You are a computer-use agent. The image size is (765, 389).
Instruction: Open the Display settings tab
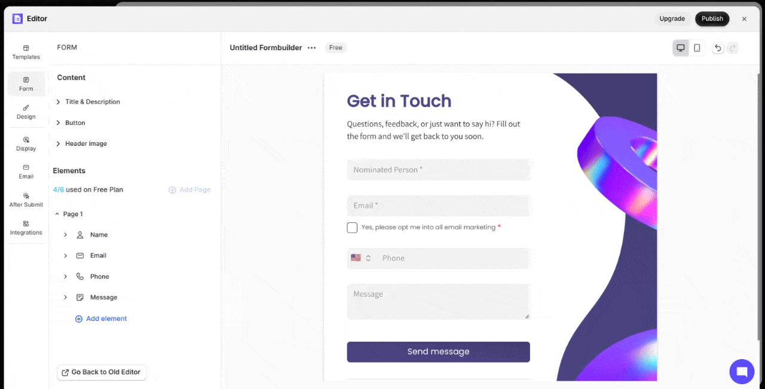(26, 143)
